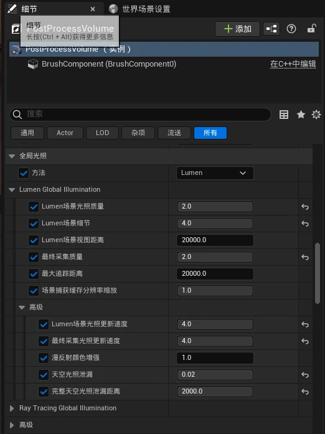Viewport: 325px width, 434px height.
Task: Uncheck 最大追踪距离 checkbox
Action: 34,274
